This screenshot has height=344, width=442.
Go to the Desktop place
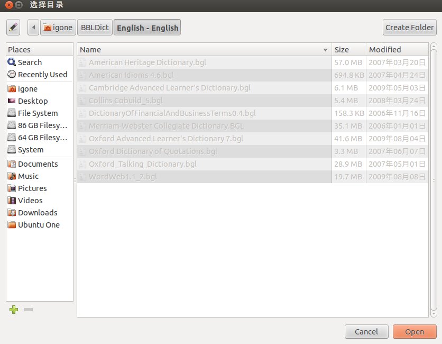(x=40, y=101)
